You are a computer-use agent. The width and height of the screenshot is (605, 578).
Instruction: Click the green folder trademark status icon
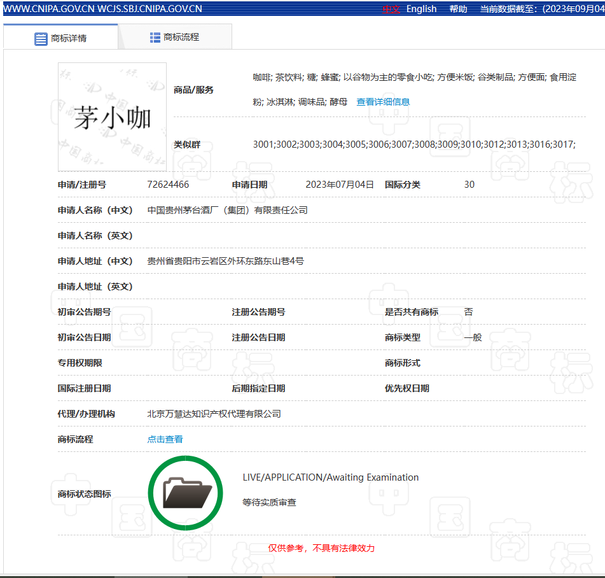click(x=185, y=493)
